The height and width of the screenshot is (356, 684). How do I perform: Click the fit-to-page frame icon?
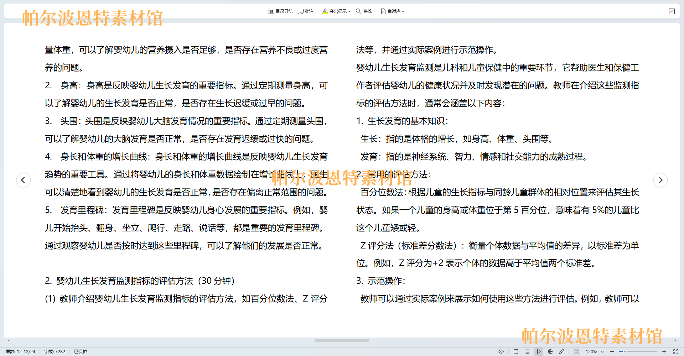576,351
